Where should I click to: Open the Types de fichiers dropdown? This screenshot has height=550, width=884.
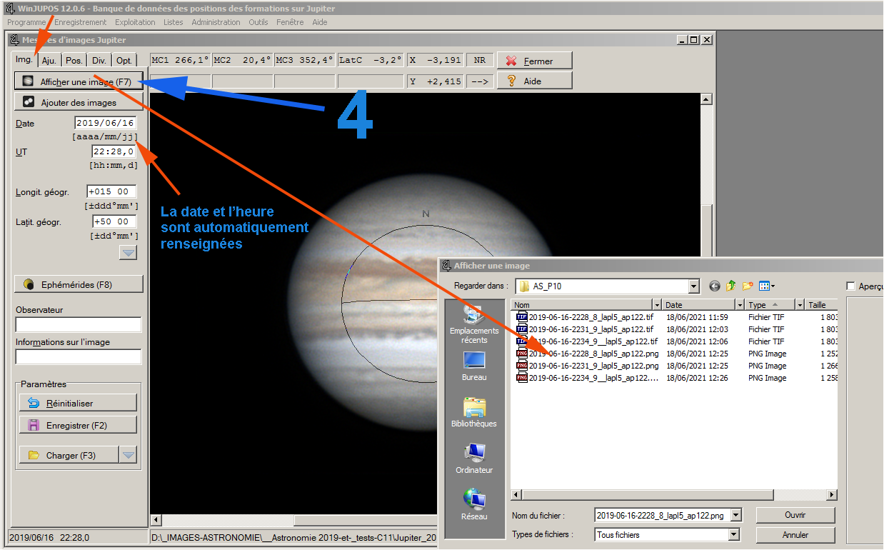734,534
